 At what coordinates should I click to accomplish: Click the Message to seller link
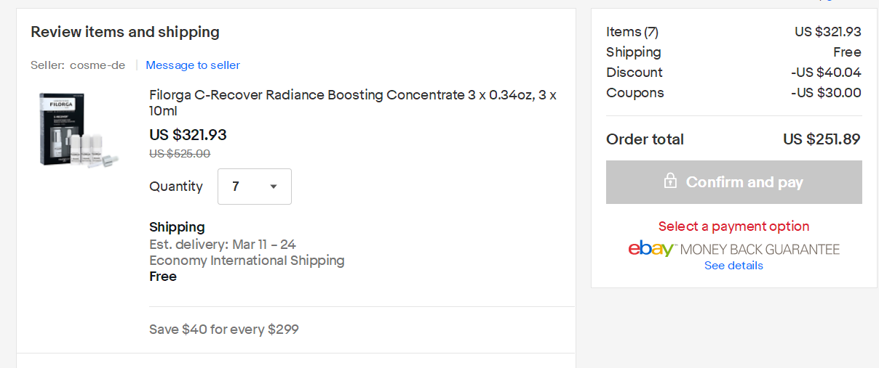point(193,65)
